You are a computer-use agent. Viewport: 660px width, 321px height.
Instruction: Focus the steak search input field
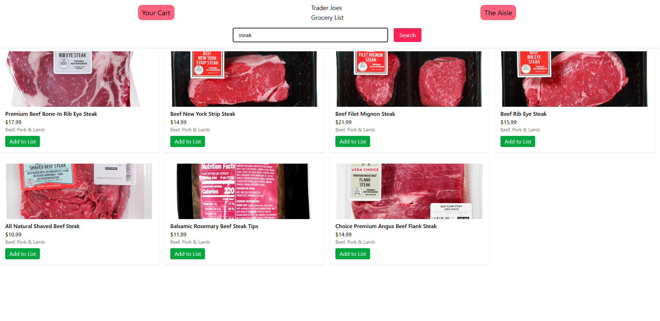click(310, 35)
